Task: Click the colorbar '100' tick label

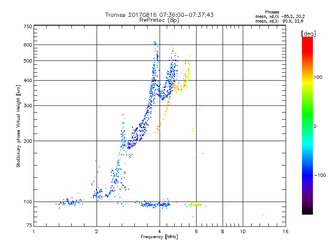Action: (318, 77)
